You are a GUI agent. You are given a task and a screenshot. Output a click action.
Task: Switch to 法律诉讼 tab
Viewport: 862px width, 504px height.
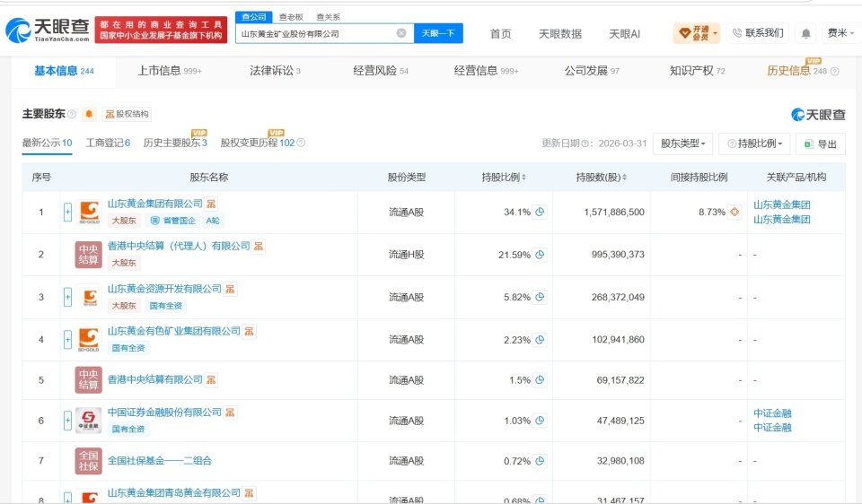click(275, 71)
